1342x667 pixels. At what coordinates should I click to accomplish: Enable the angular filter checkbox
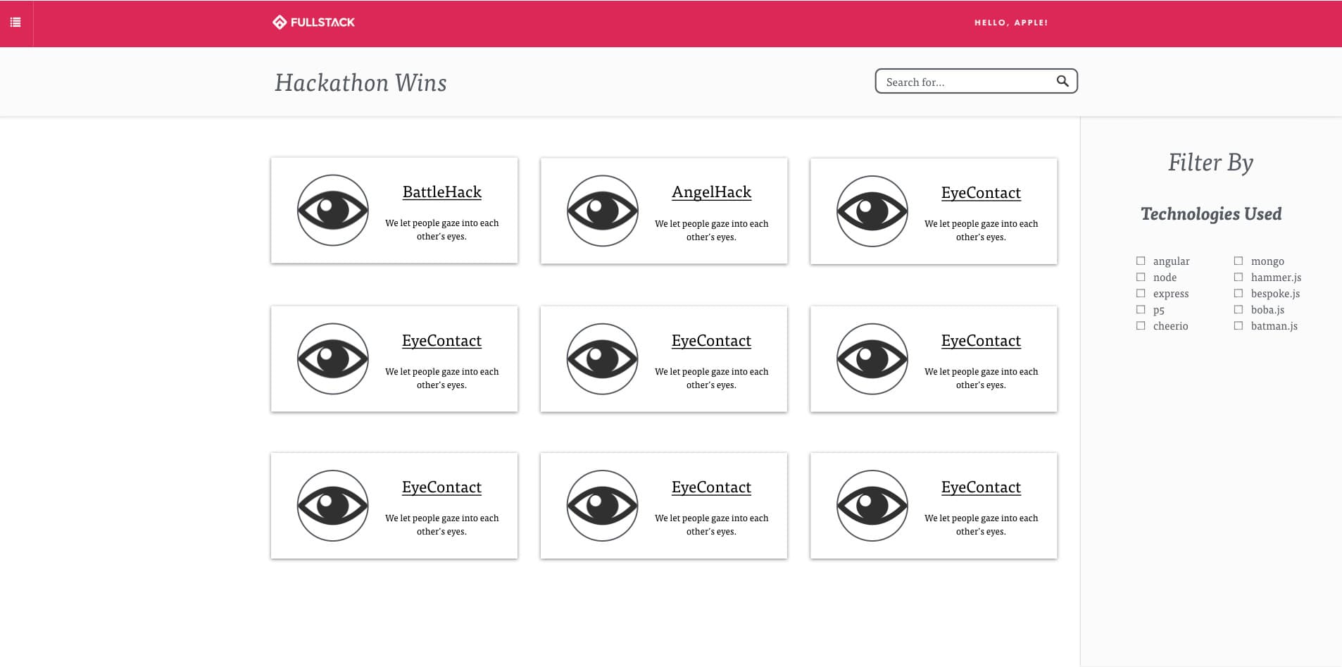point(1141,261)
